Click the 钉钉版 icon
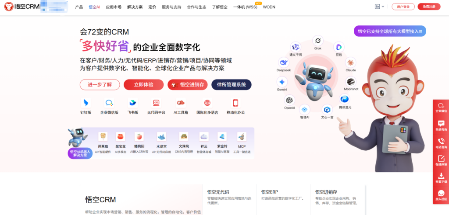Viewport: 449px width, 215px height. (86, 103)
